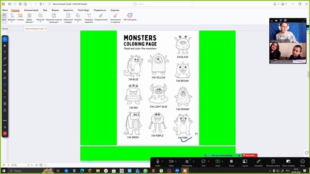310x174 pixels.
Task: Open WhatsApp from the Windows taskbar
Action: [145, 171]
